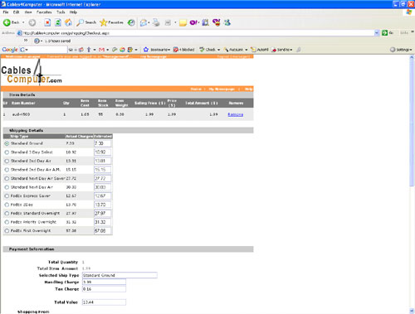Open the Favorites star button

tap(111, 22)
